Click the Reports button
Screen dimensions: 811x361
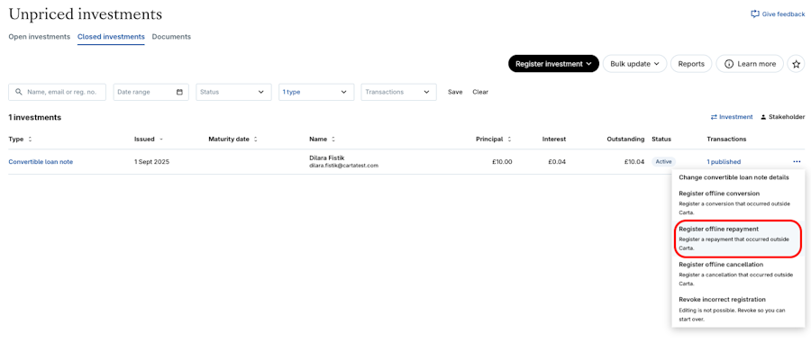pyautogui.click(x=691, y=64)
